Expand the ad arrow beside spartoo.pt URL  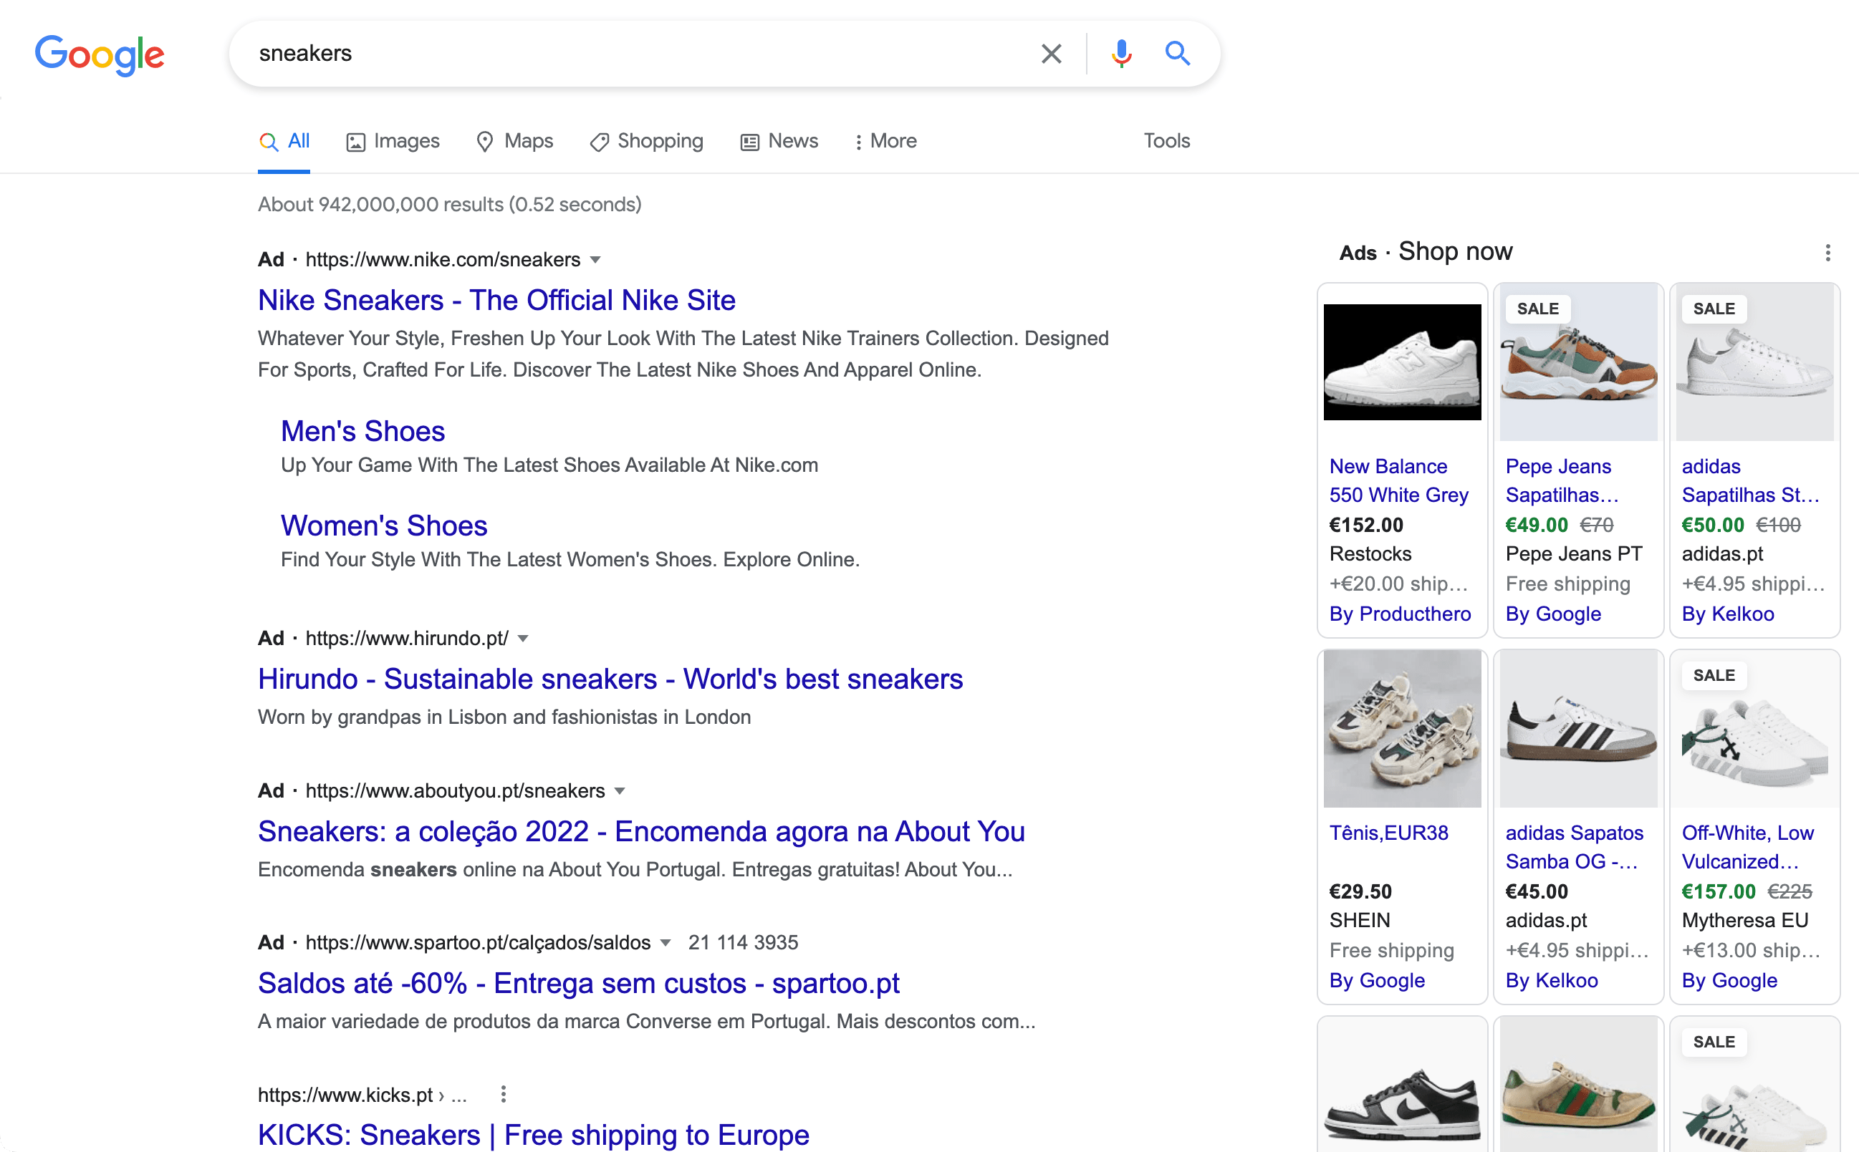tap(667, 942)
